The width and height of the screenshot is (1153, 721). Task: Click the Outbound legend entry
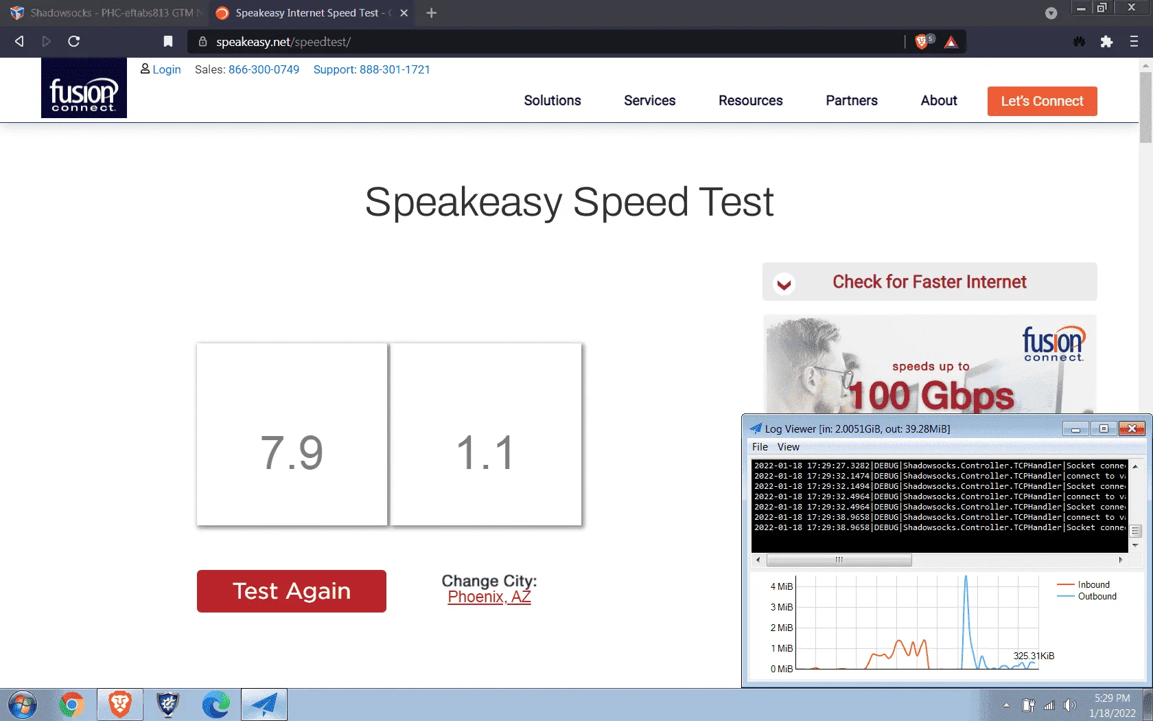[1087, 597]
